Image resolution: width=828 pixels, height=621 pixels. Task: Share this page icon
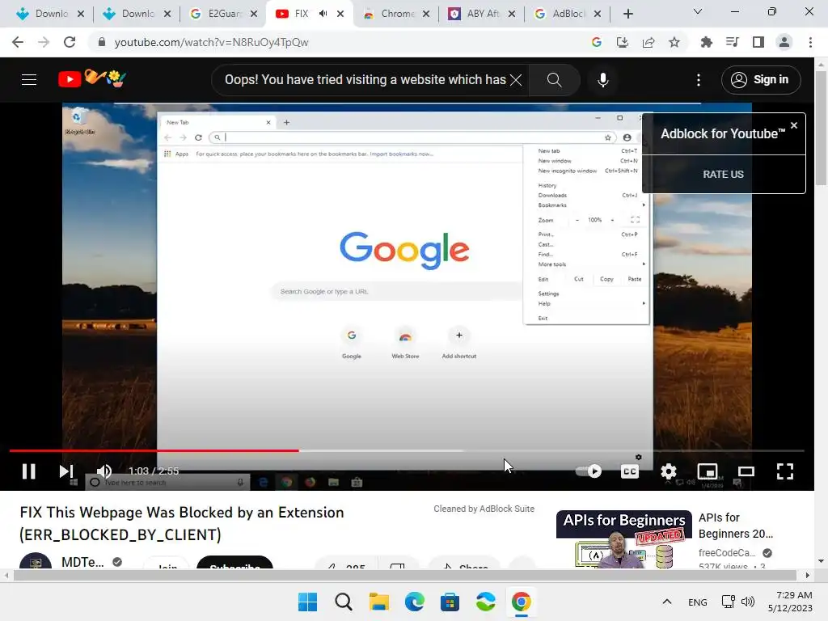coord(648,42)
